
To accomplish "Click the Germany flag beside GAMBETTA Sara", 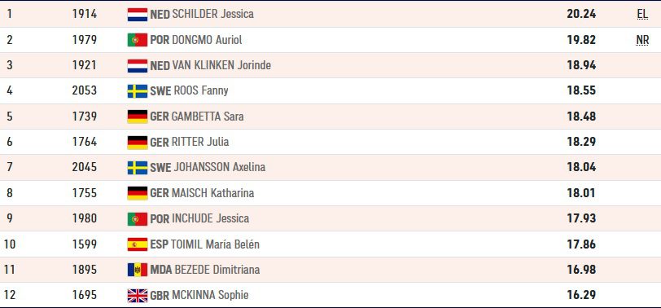I will [x=138, y=117].
